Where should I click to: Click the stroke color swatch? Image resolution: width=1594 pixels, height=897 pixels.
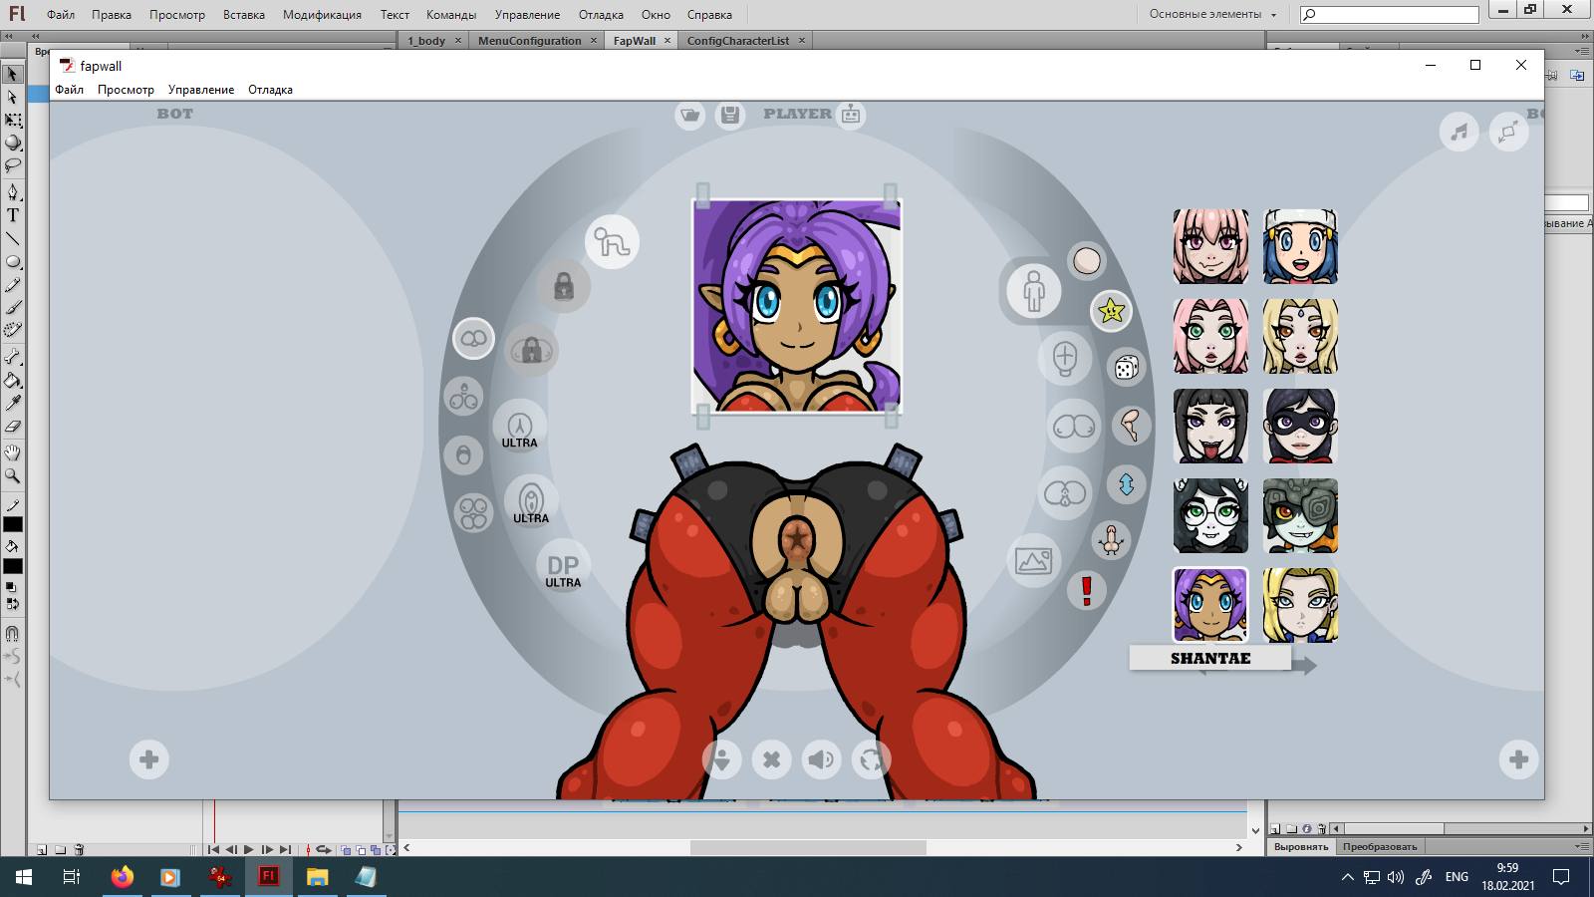click(13, 525)
